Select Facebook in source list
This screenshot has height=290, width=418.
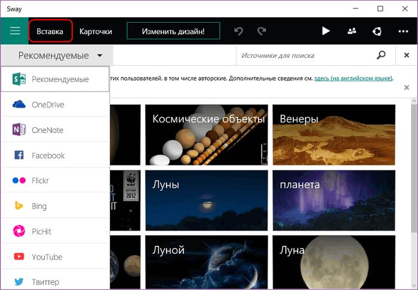48,155
